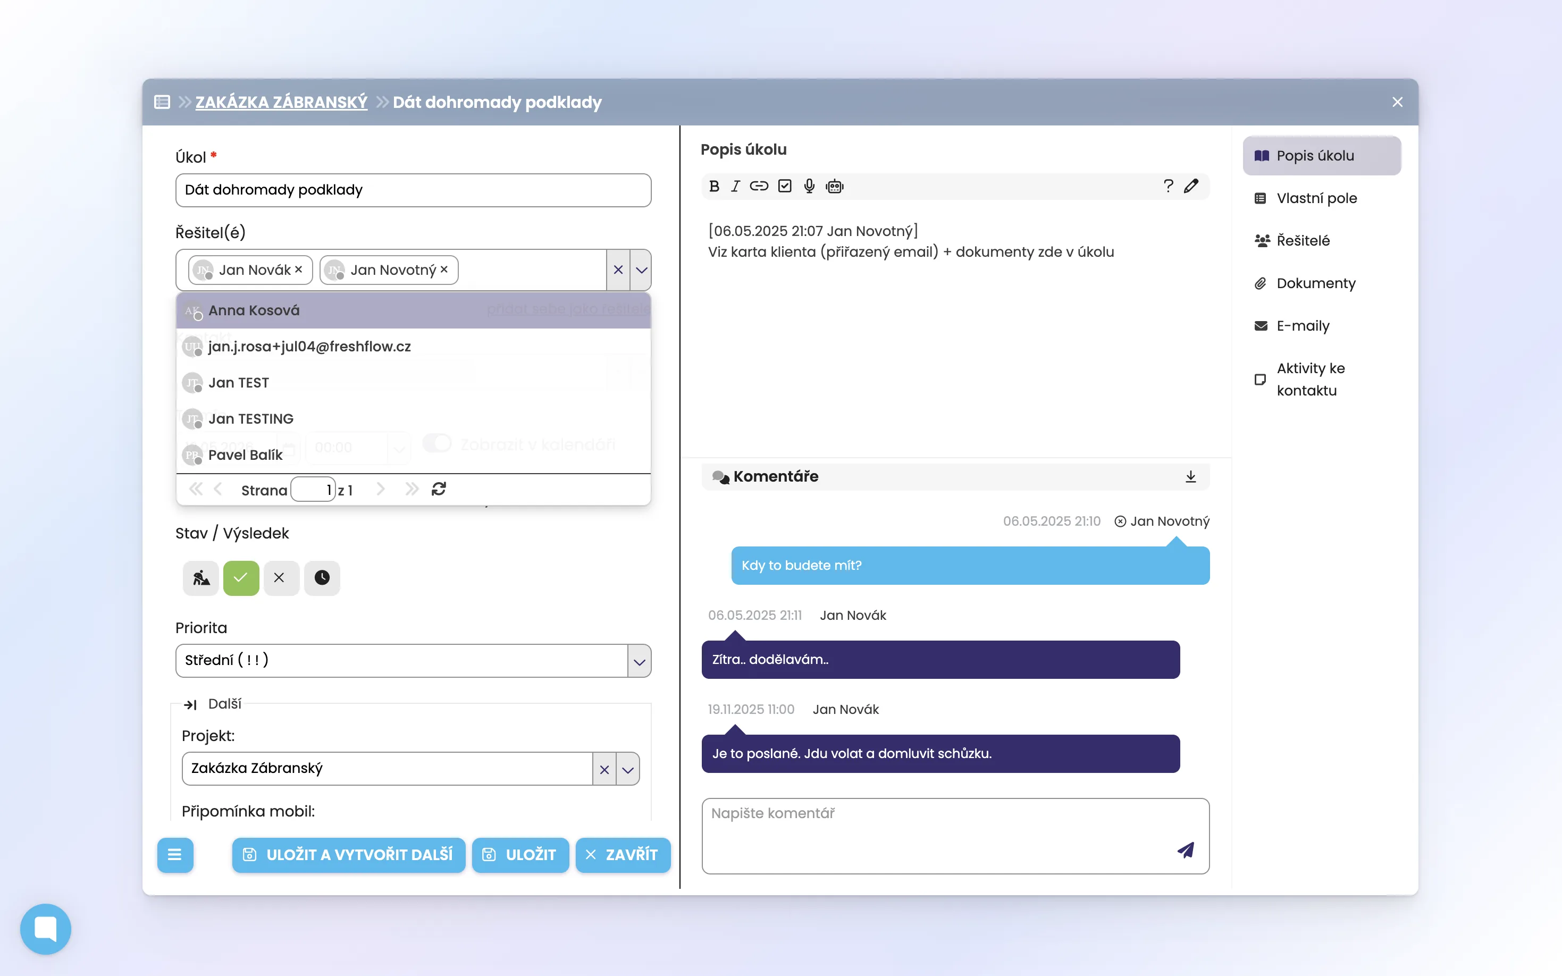This screenshot has width=1562, height=976.
Task: Click the Komentáře section header
Action: [955, 476]
